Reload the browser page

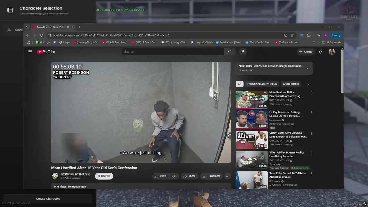[41, 35]
